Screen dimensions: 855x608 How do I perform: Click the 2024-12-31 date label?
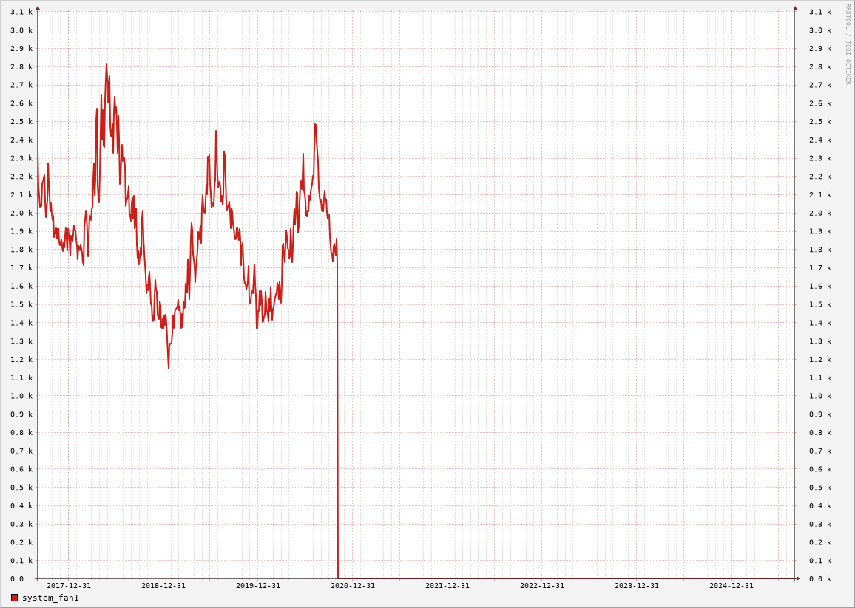(731, 586)
